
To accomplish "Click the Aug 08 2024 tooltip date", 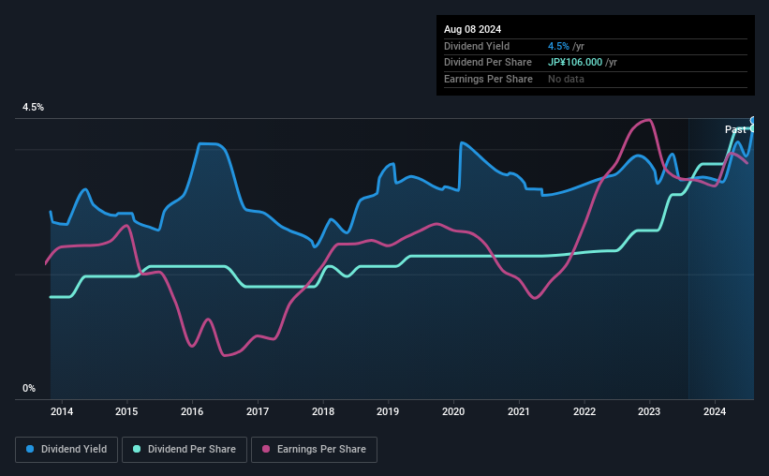I will point(472,29).
